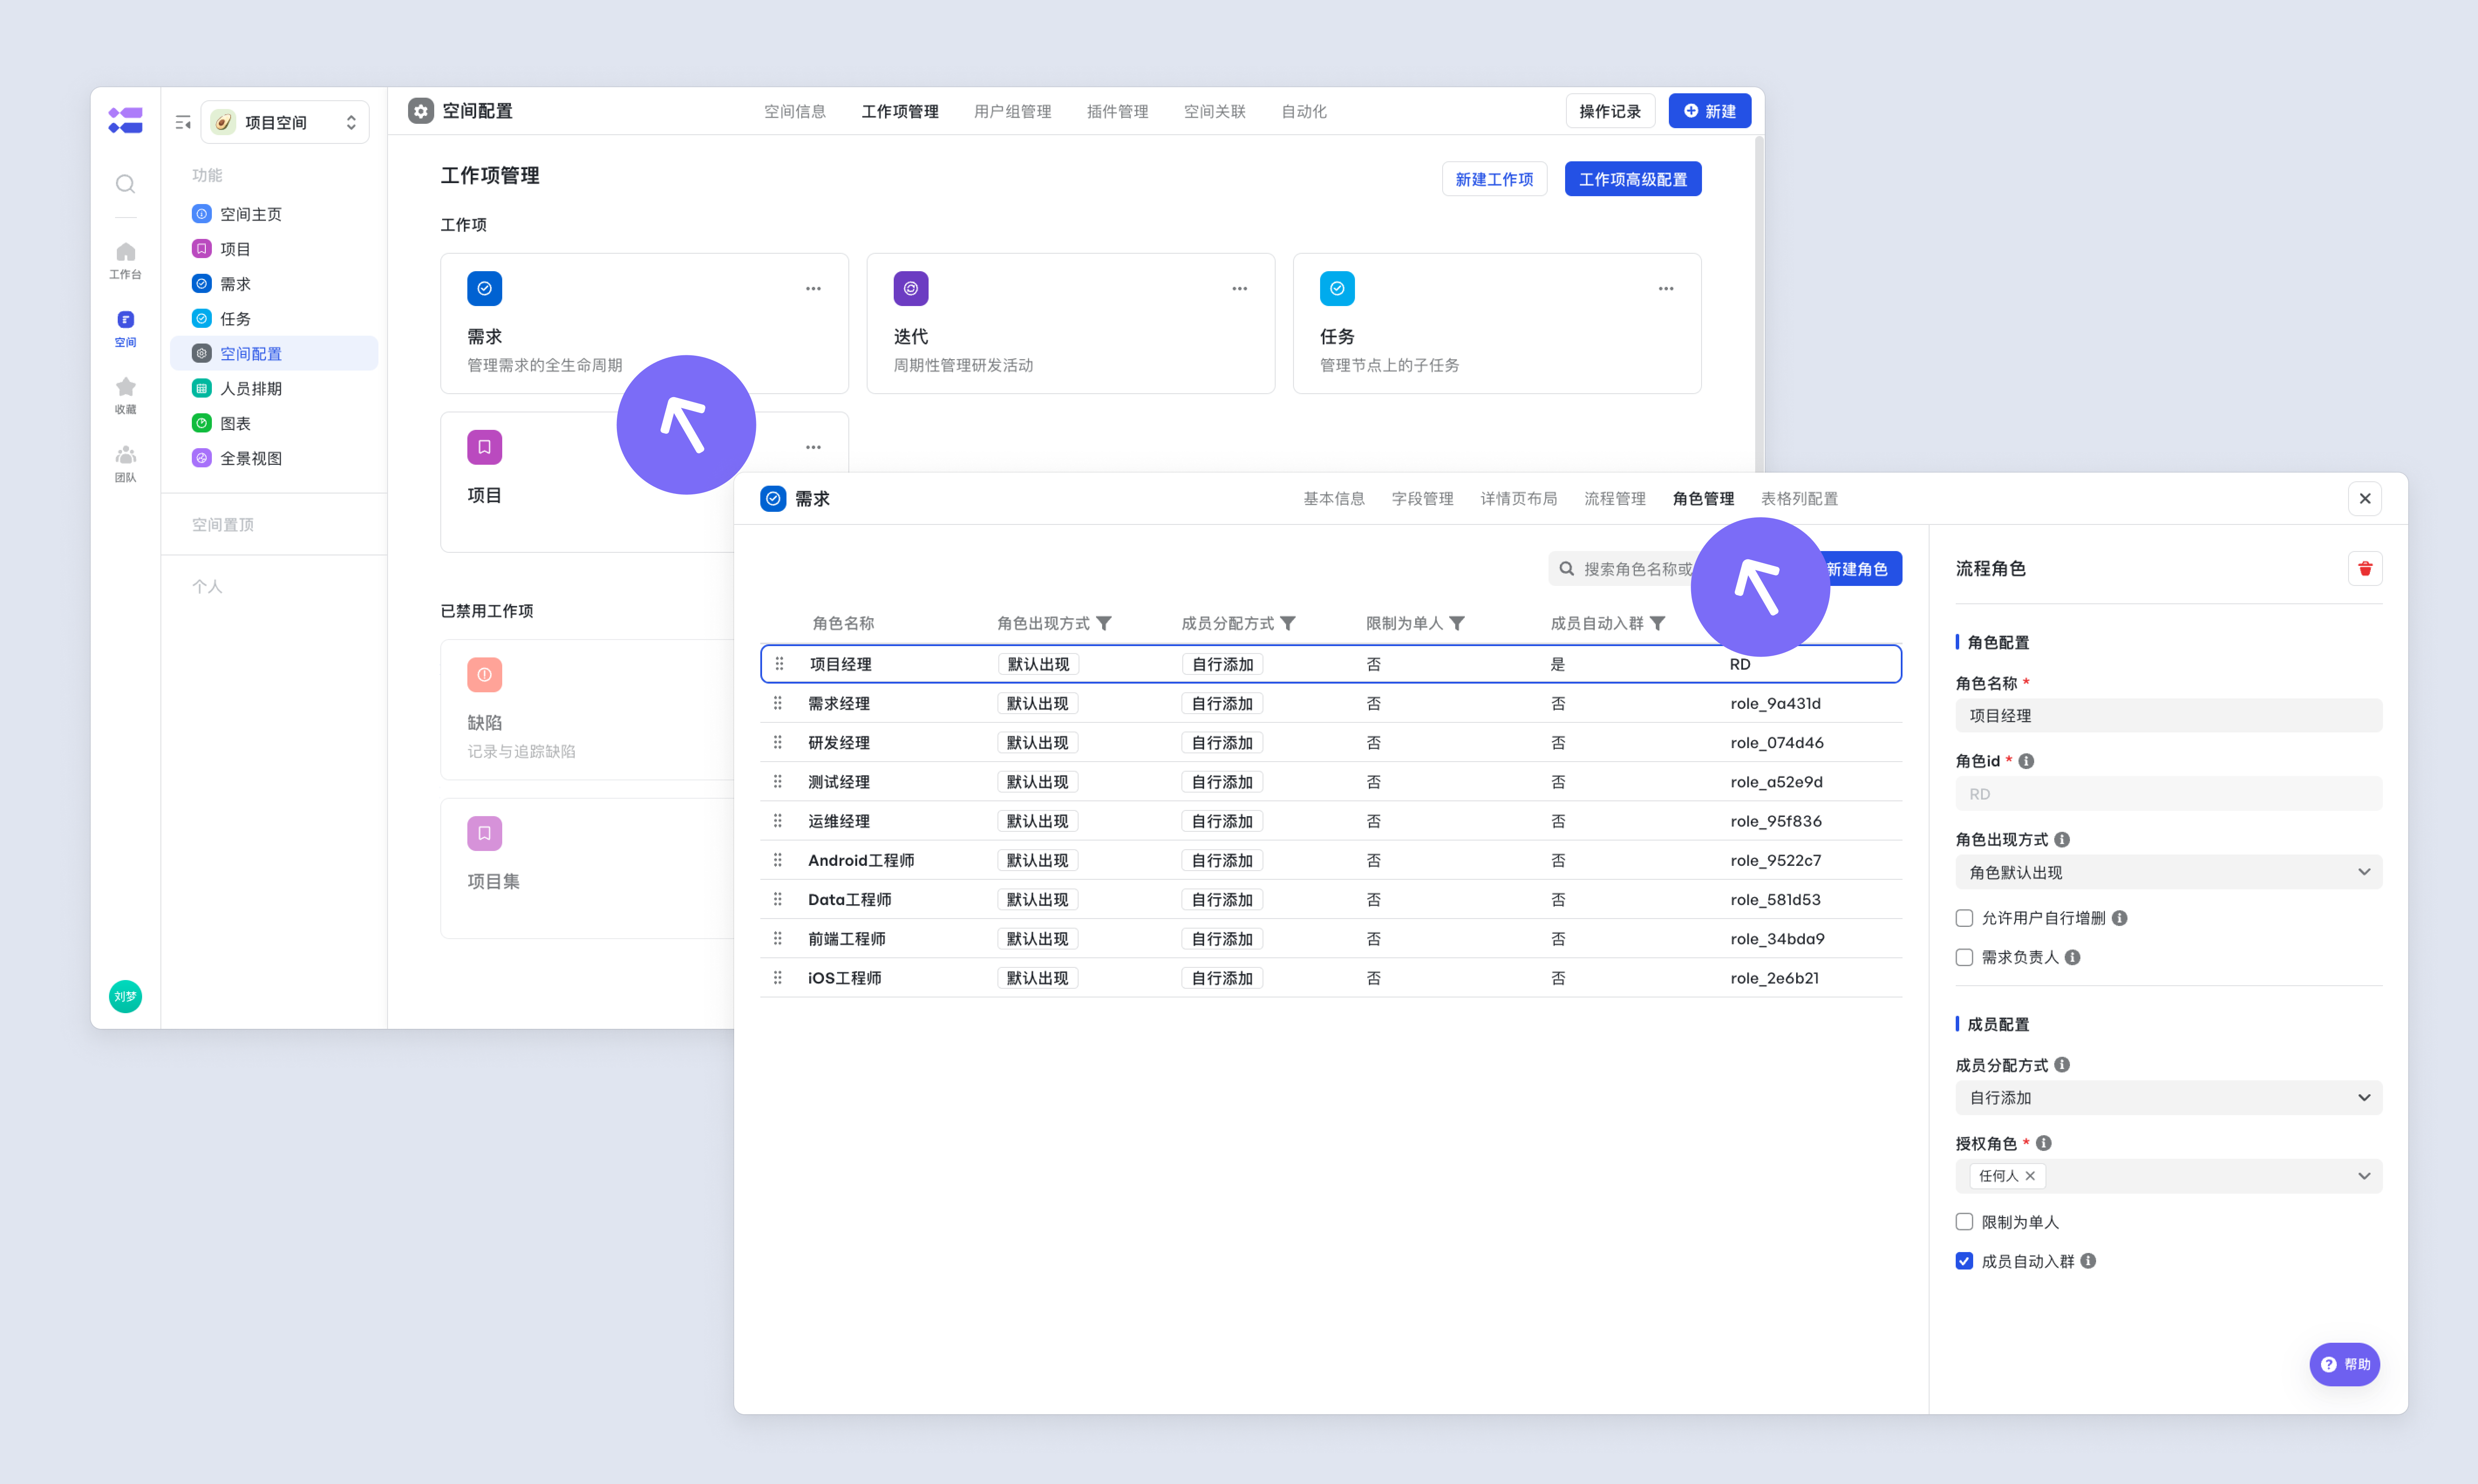Click the 角色名称 input field

pyautogui.click(x=2168, y=716)
